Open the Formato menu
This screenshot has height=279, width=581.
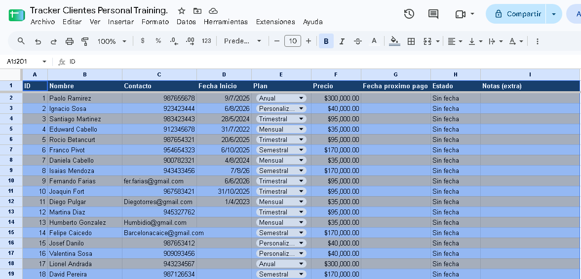[x=155, y=22]
